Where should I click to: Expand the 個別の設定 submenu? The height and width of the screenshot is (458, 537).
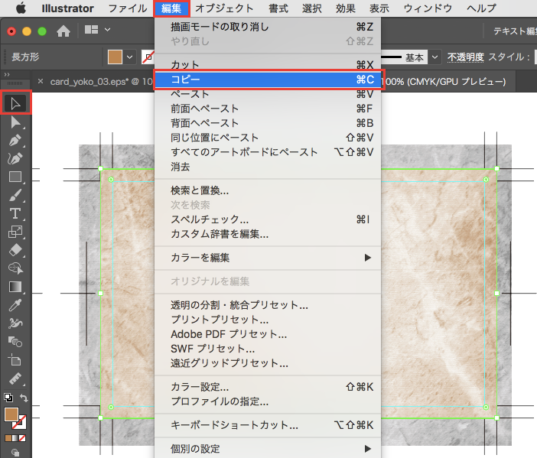(x=369, y=447)
